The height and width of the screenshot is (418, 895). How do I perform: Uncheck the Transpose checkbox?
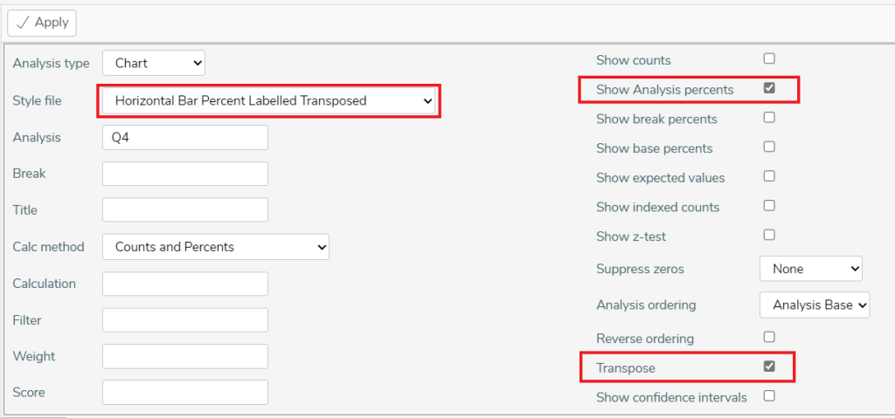(x=769, y=367)
